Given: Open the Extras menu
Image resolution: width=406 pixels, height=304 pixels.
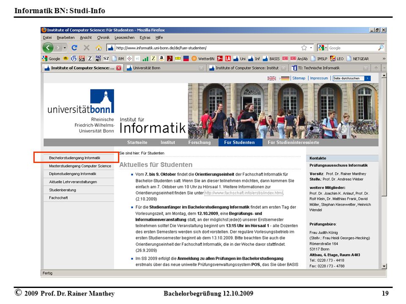Looking at the screenshot, I should click(145, 38).
